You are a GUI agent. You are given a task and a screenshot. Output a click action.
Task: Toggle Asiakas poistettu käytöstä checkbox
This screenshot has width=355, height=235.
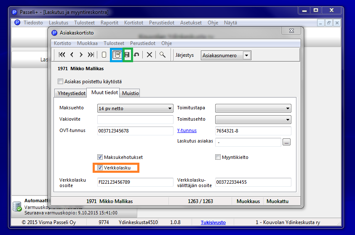pos(61,82)
